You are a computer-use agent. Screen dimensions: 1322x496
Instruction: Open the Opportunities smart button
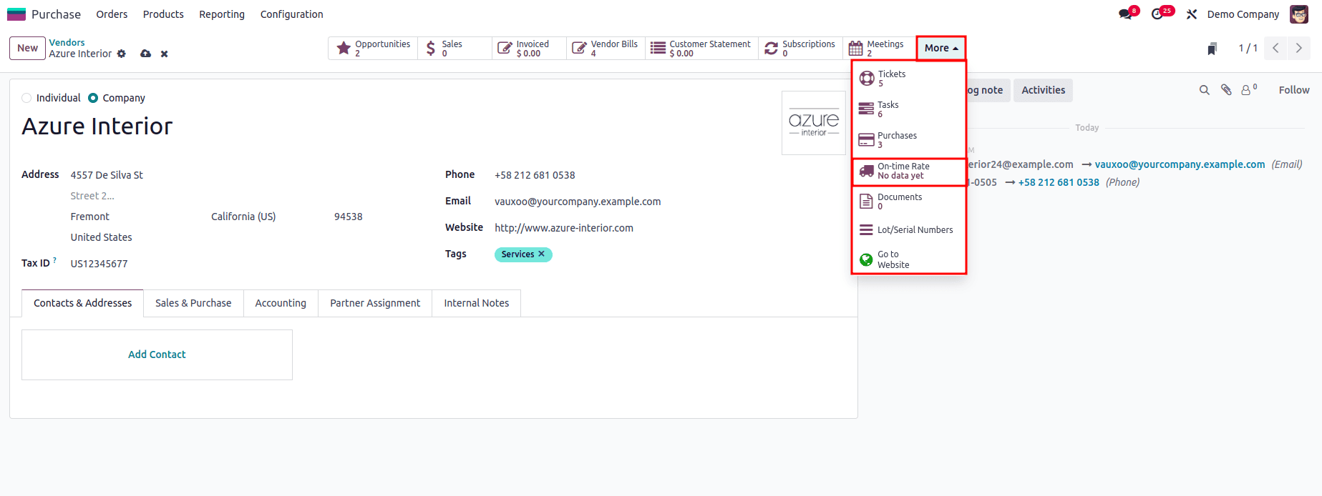(x=373, y=48)
